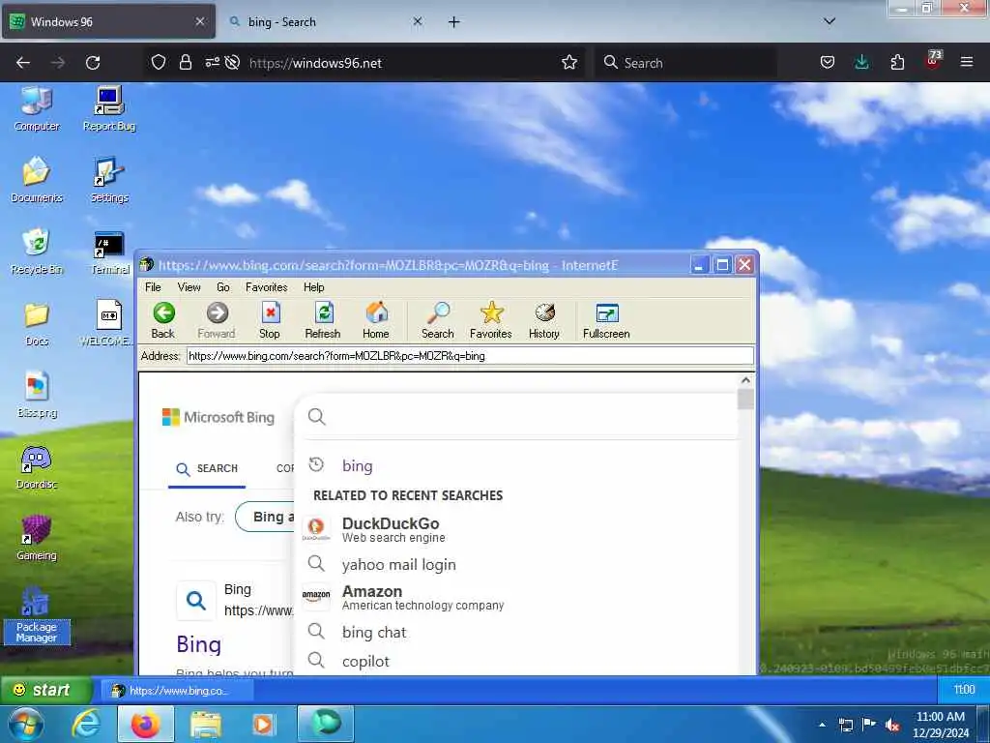This screenshot has width=990, height=743.
Task: Click the Firefox Search field
Action: point(684,63)
